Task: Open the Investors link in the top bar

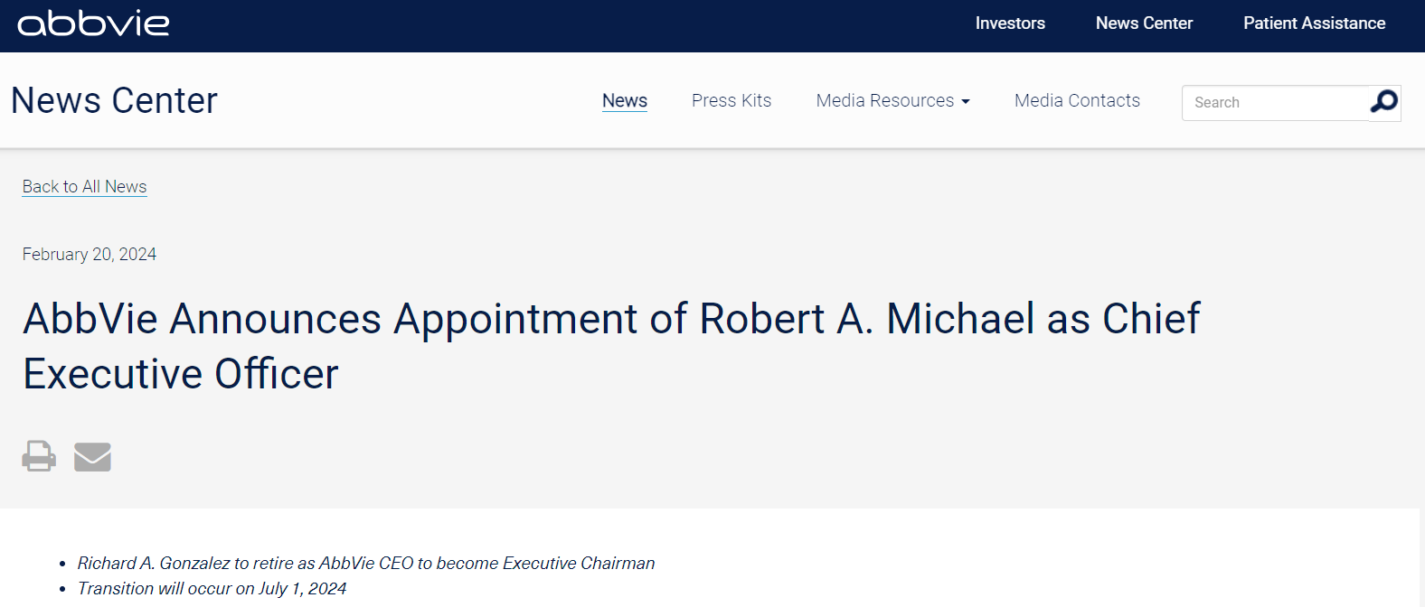Action: pos(1010,23)
